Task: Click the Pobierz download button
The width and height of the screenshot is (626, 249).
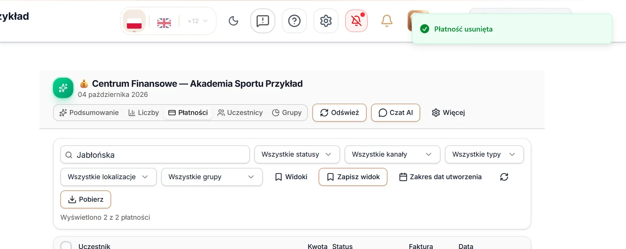Action: coord(86,199)
